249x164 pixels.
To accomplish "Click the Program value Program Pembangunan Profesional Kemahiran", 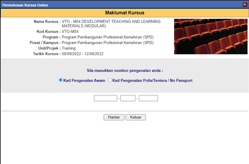I will (x=108, y=37).
